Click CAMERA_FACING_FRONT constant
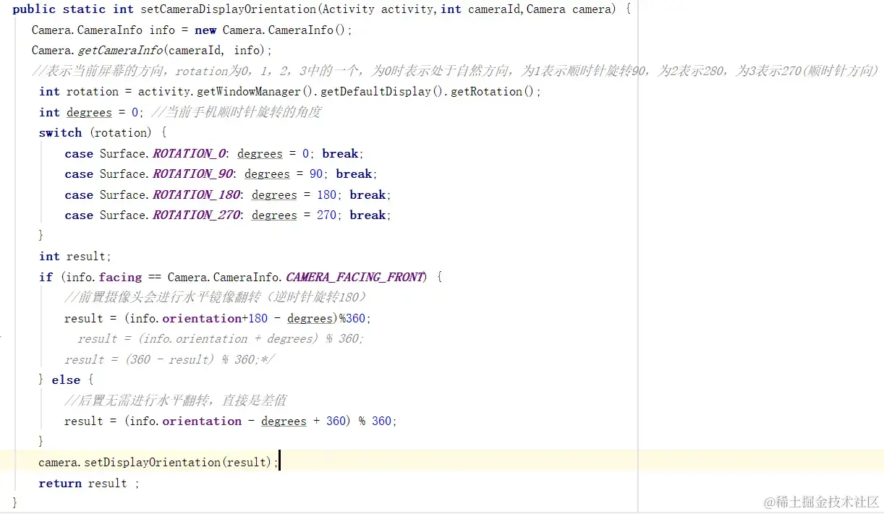The height and width of the screenshot is (514, 884). coord(354,277)
